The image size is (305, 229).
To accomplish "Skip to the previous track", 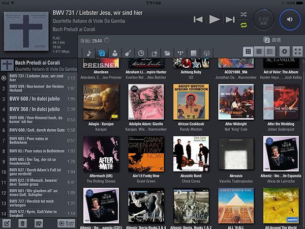I will [x=198, y=19].
